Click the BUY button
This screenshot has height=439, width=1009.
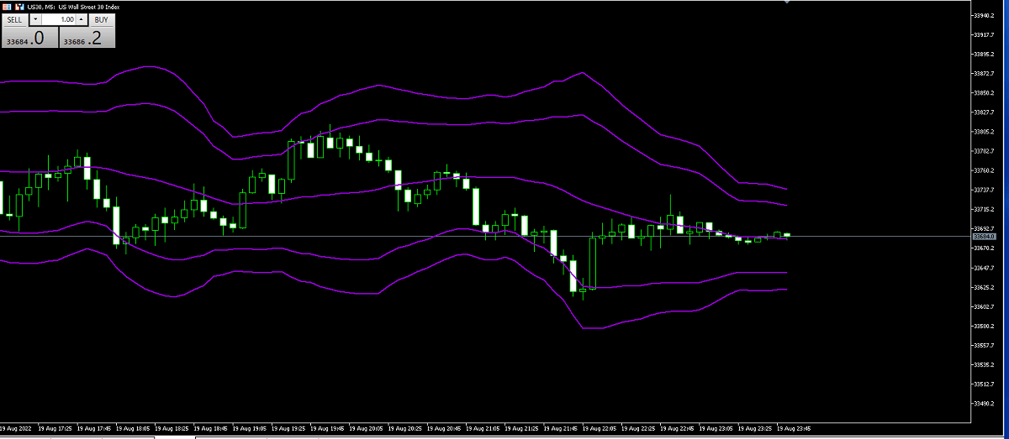click(101, 18)
